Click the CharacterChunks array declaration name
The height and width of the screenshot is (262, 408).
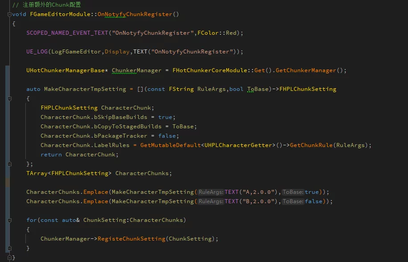142,173
